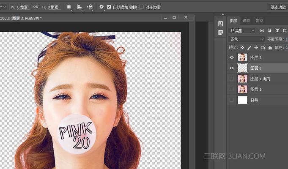Open the 基本功能 workspace switcher
Viewport: 288px width, 169px height.
tap(278, 7)
